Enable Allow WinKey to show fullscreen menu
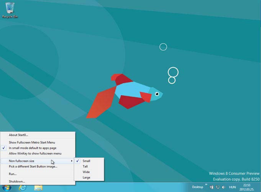 35,153
